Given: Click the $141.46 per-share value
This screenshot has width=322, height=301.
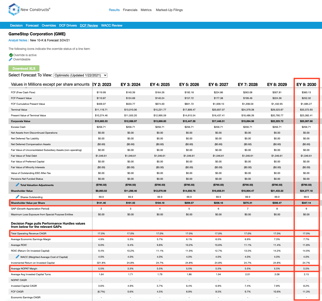Looking at the screenshot, I should (x=101, y=203).
